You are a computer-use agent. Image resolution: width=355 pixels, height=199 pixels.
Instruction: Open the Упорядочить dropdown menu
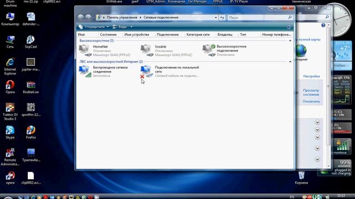(94, 27)
